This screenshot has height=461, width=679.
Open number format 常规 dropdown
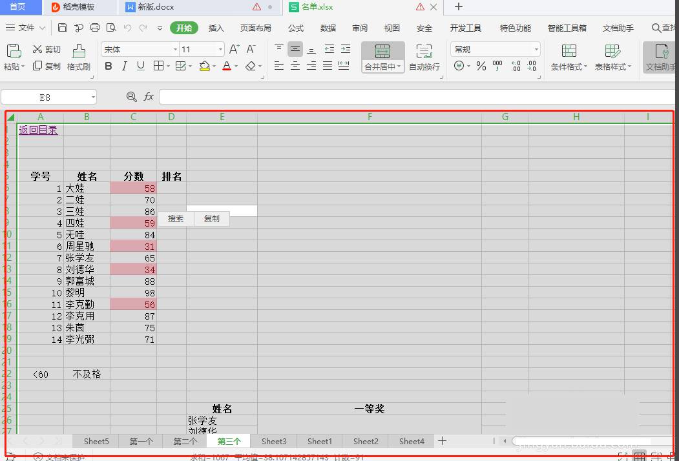(536, 49)
